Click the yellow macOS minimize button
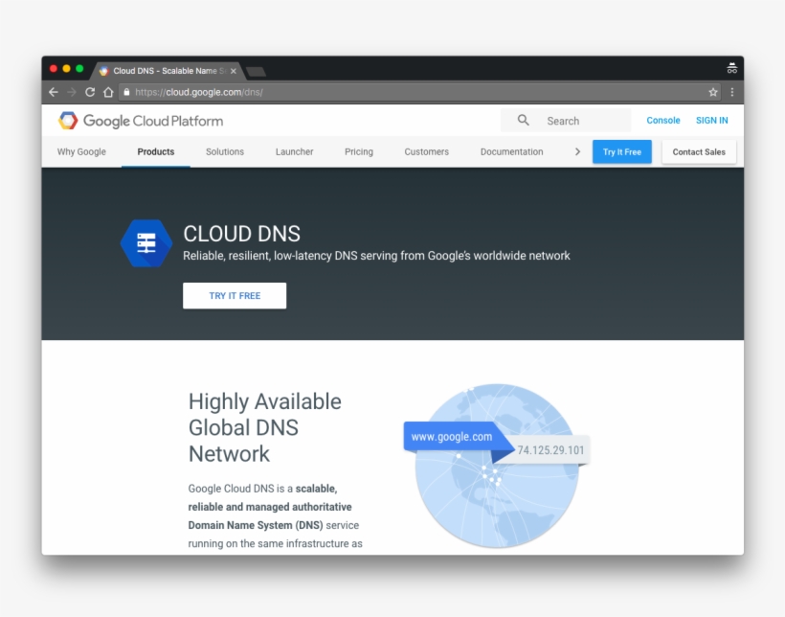 pyautogui.click(x=67, y=69)
